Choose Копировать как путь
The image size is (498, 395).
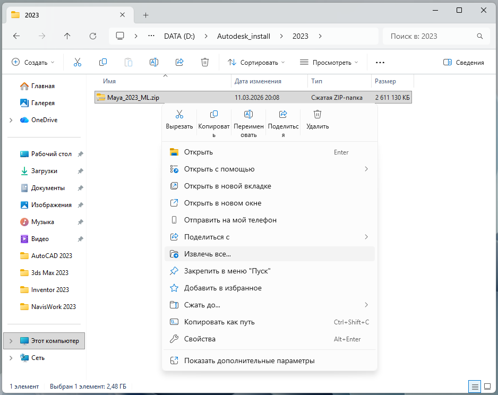pos(270,322)
